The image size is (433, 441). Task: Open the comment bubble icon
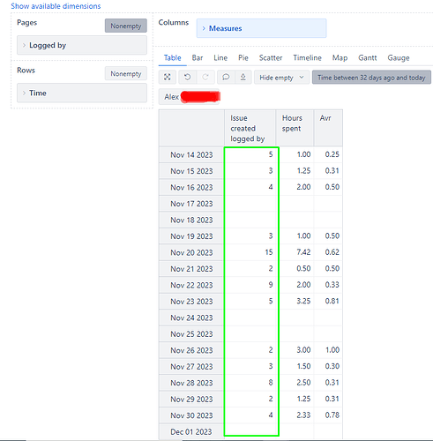[226, 78]
